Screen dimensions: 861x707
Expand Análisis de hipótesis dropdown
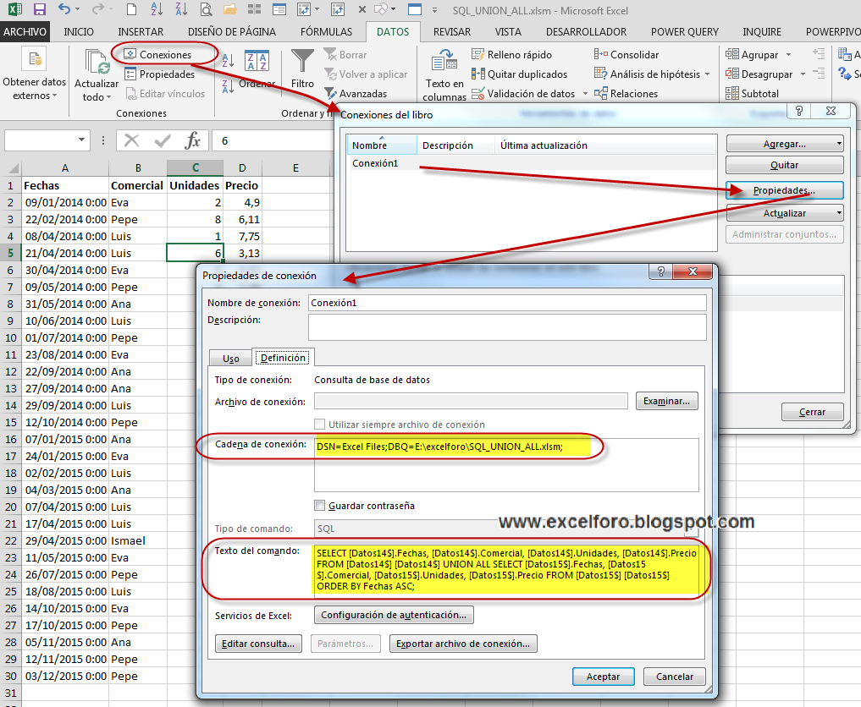[707, 74]
